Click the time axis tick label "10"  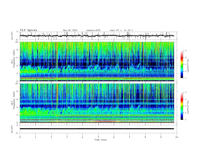[x=177, y=137]
